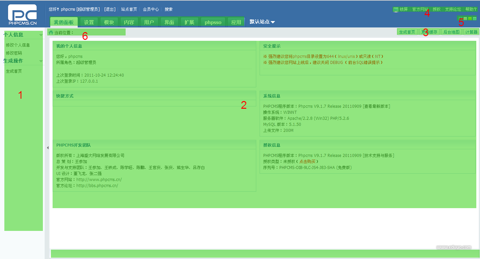The image size is (480, 259).
Task: Open the 默认站点 site dropdown
Action: tap(262, 22)
